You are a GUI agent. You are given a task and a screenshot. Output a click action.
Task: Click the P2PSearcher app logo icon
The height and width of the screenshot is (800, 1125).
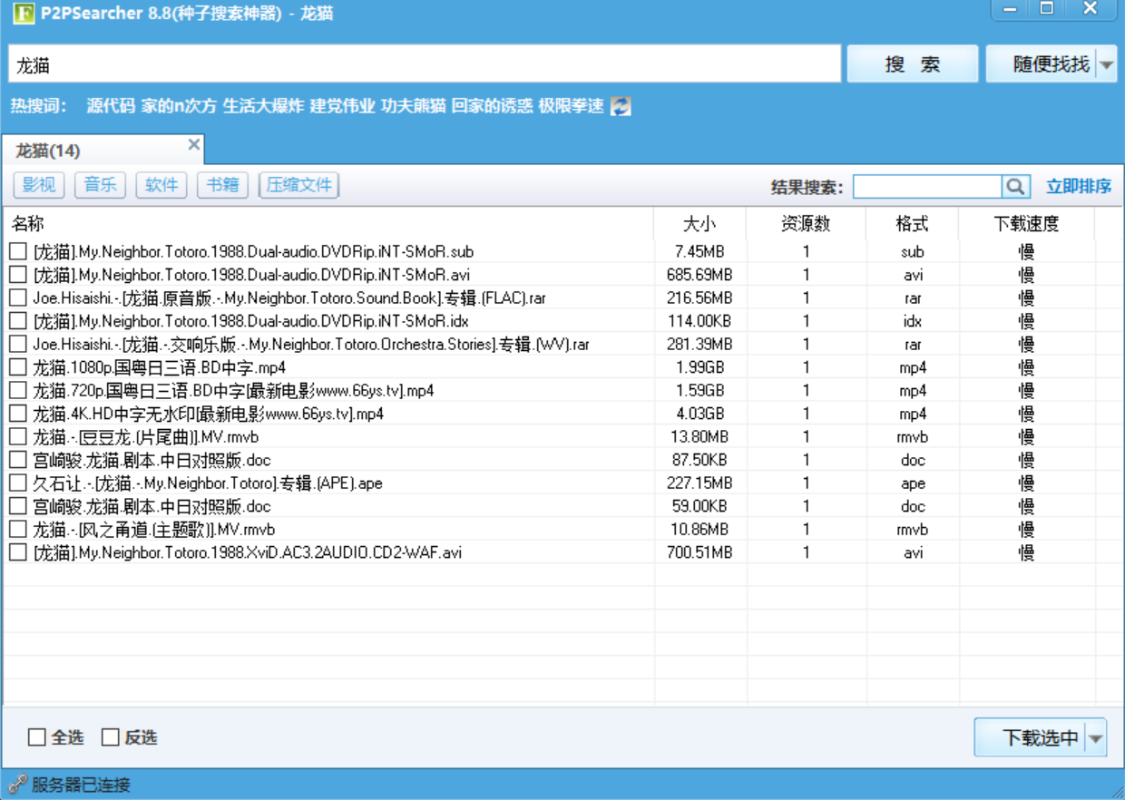tap(24, 15)
